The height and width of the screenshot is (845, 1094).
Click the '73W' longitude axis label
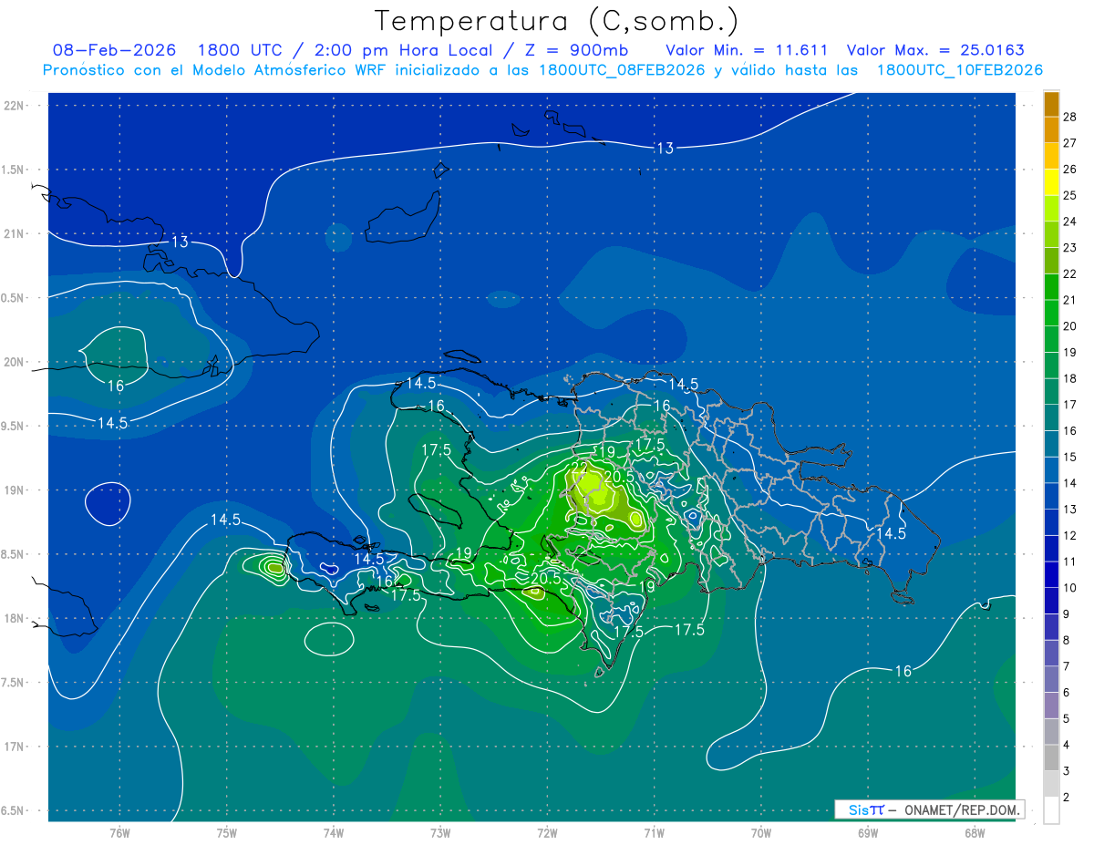440,833
